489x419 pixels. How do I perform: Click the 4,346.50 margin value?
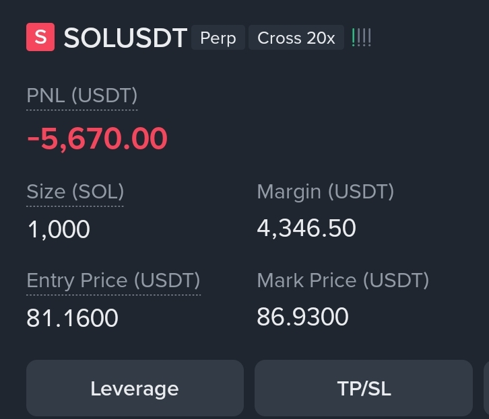(306, 228)
